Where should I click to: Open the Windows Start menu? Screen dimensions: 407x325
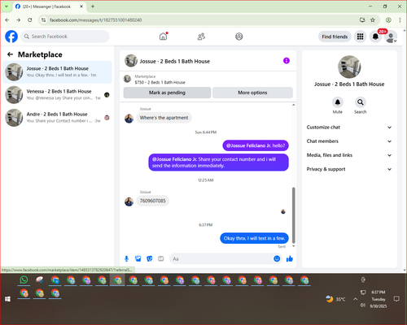tap(7, 299)
